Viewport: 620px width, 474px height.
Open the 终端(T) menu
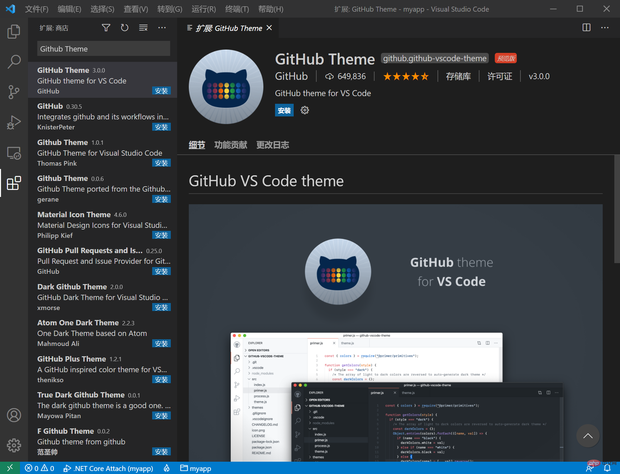pos(237,9)
